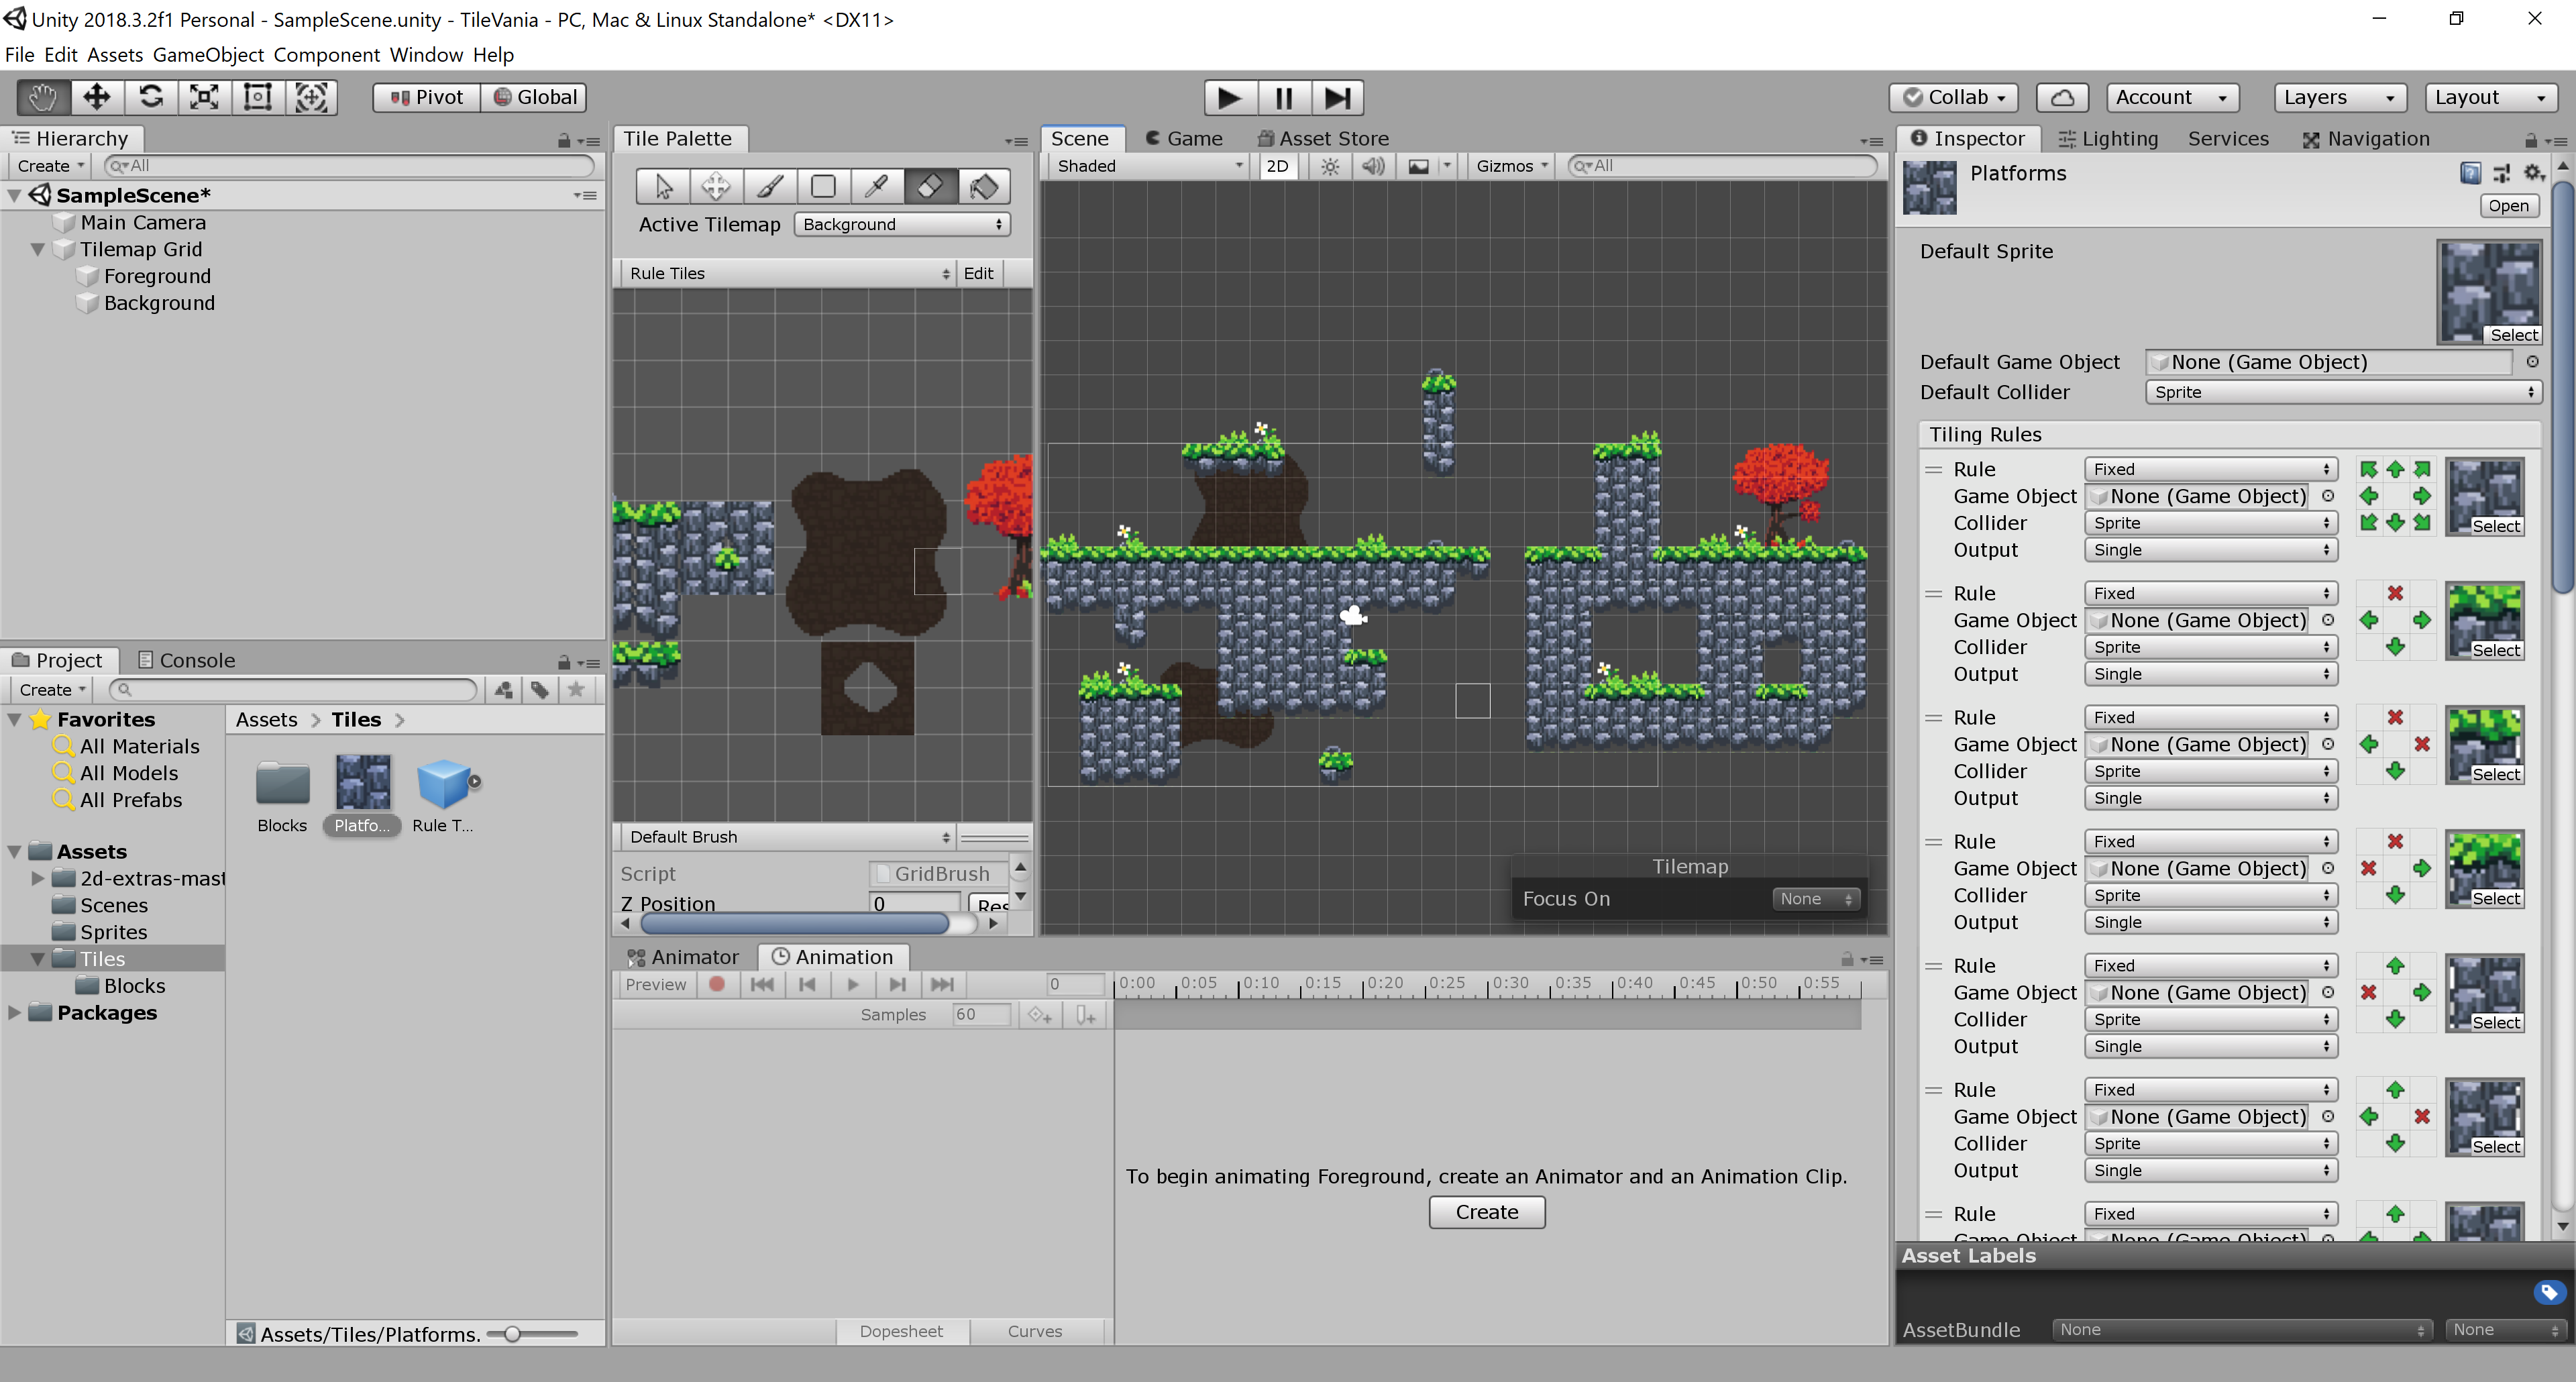
Task: Open the Active Tilemap dropdown
Action: (x=901, y=224)
